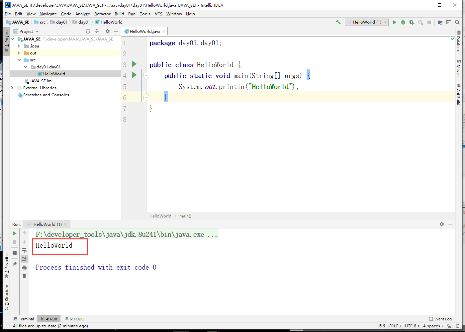Toggle the Maven side tool window
465x332 pixels.
(x=458, y=68)
